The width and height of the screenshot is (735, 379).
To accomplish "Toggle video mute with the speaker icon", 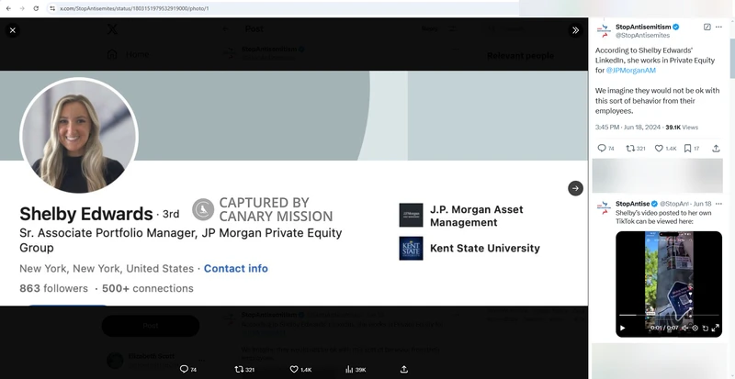I will [684, 328].
